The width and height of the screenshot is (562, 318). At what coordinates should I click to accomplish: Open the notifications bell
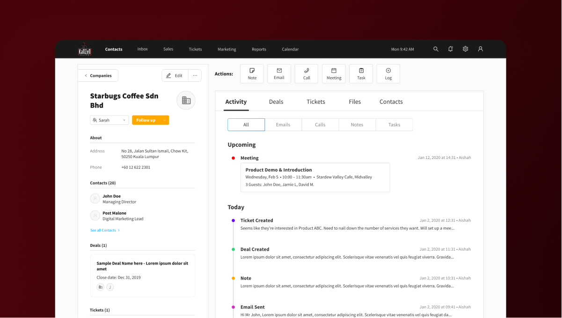(450, 49)
